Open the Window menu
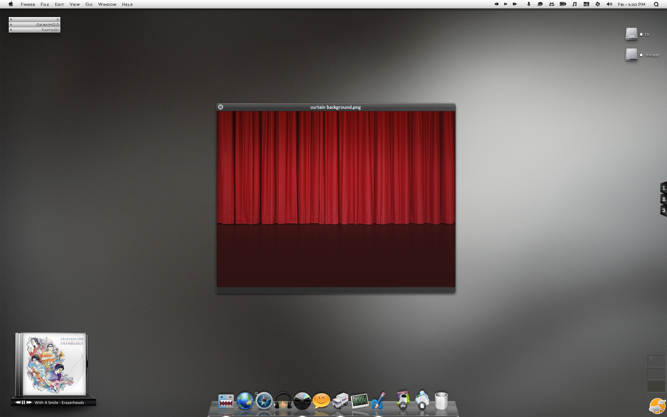 click(107, 4)
